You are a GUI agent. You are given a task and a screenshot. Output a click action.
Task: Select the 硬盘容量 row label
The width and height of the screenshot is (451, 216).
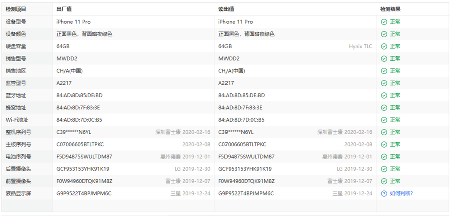pyautogui.click(x=16, y=46)
